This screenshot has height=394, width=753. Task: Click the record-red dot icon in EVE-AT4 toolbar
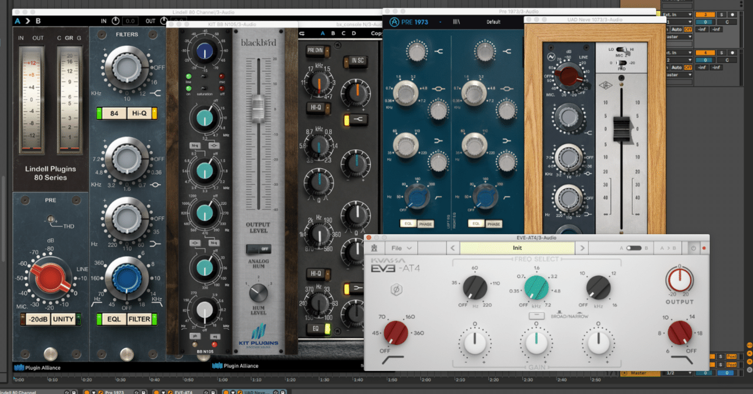(x=704, y=248)
